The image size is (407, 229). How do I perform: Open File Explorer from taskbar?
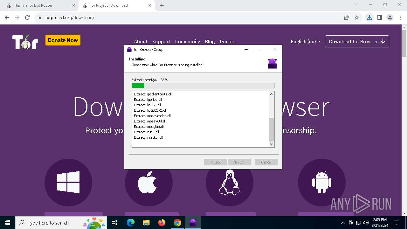click(146, 223)
